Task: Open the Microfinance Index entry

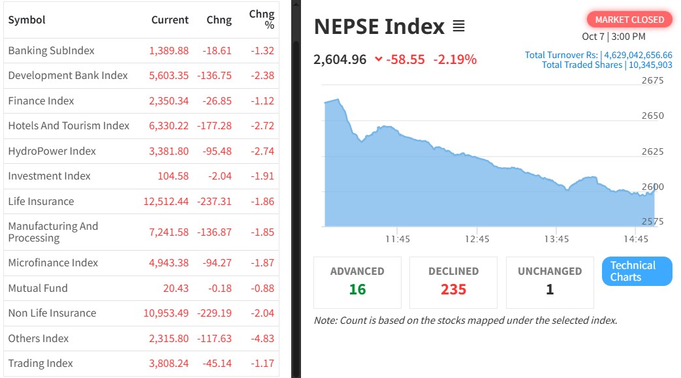Action: coord(53,262)
